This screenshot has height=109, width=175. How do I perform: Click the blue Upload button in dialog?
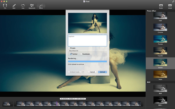click(102, 72)
